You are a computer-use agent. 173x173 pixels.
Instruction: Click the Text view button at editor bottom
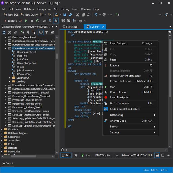[66, 155]
